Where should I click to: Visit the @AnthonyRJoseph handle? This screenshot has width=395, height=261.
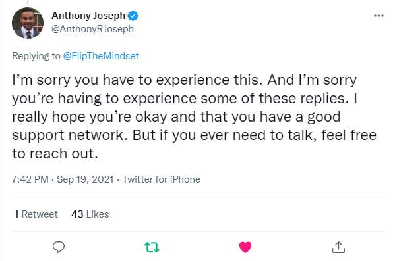(x=92, y=29)
